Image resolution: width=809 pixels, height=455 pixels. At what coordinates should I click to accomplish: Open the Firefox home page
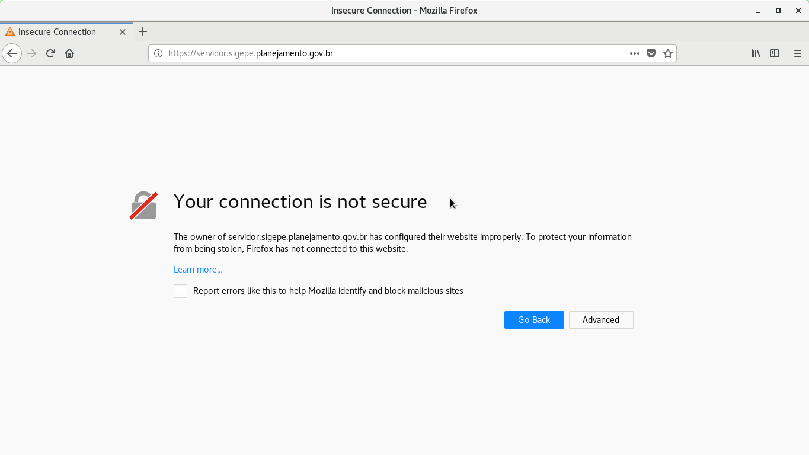[x=69, y=53]
